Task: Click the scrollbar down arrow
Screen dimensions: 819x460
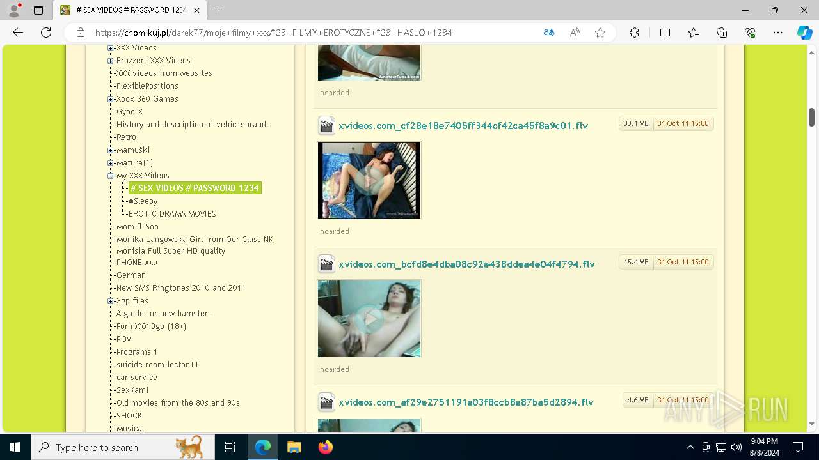Action: point(811,424)
